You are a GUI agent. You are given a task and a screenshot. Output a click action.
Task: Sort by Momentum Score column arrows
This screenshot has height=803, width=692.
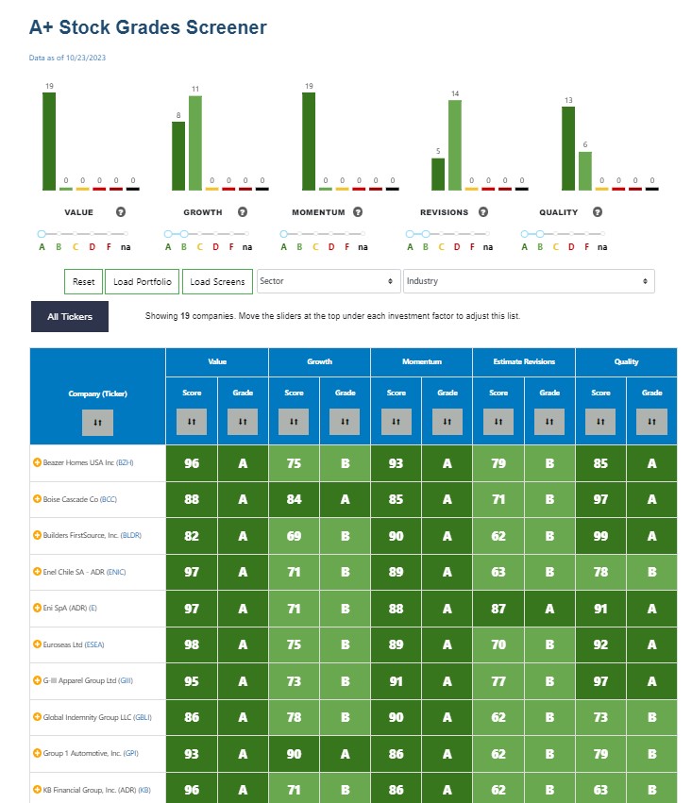pyautogui.click(x=396, y=422)
